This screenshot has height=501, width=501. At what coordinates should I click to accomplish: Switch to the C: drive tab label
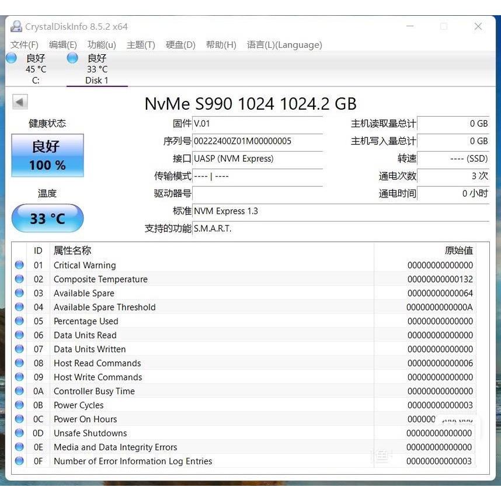point(36,81)
